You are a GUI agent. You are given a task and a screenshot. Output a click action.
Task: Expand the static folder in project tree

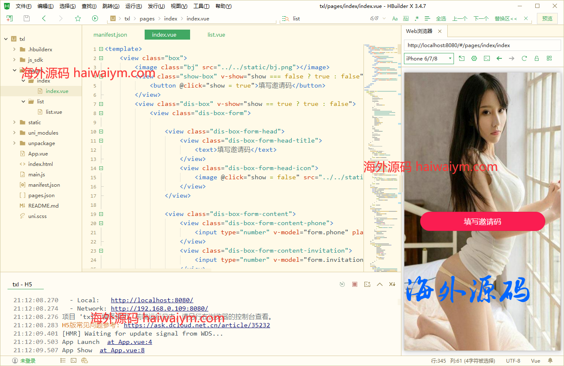click(35, 122)
